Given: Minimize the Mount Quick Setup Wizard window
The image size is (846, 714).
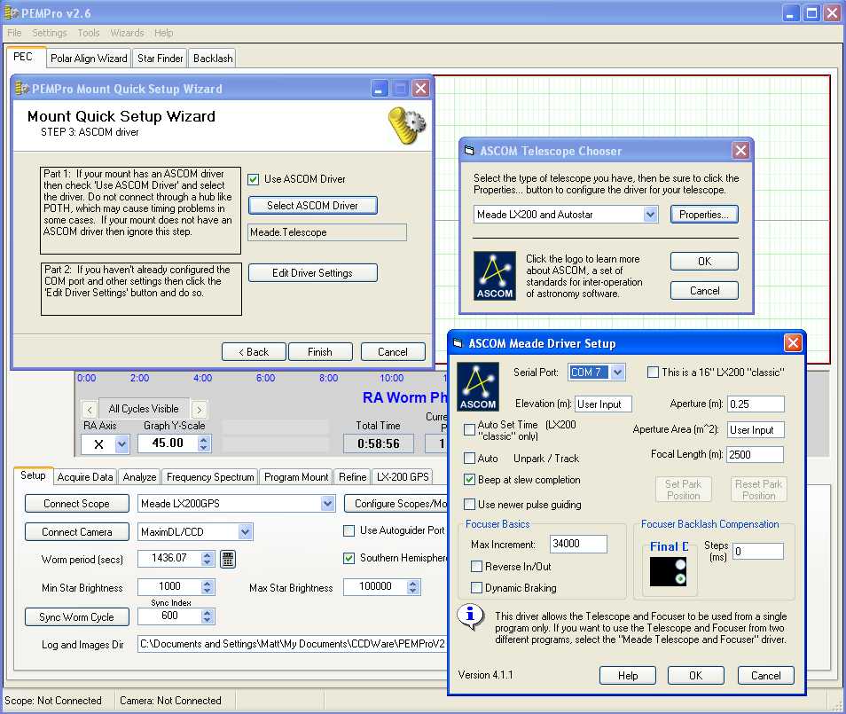Looking at the screenshot, I should (380, 89).
